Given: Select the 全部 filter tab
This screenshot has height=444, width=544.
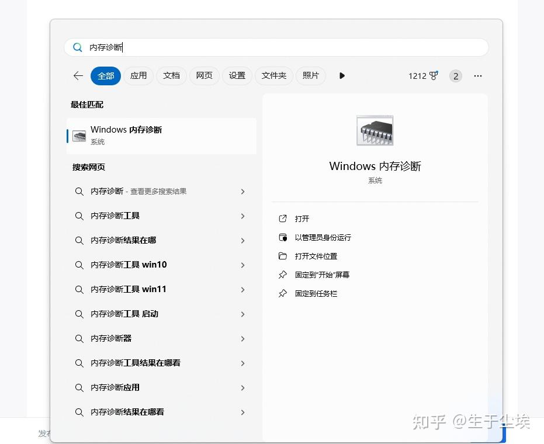Looking at the screenshot, I should [x=106, y=75].
